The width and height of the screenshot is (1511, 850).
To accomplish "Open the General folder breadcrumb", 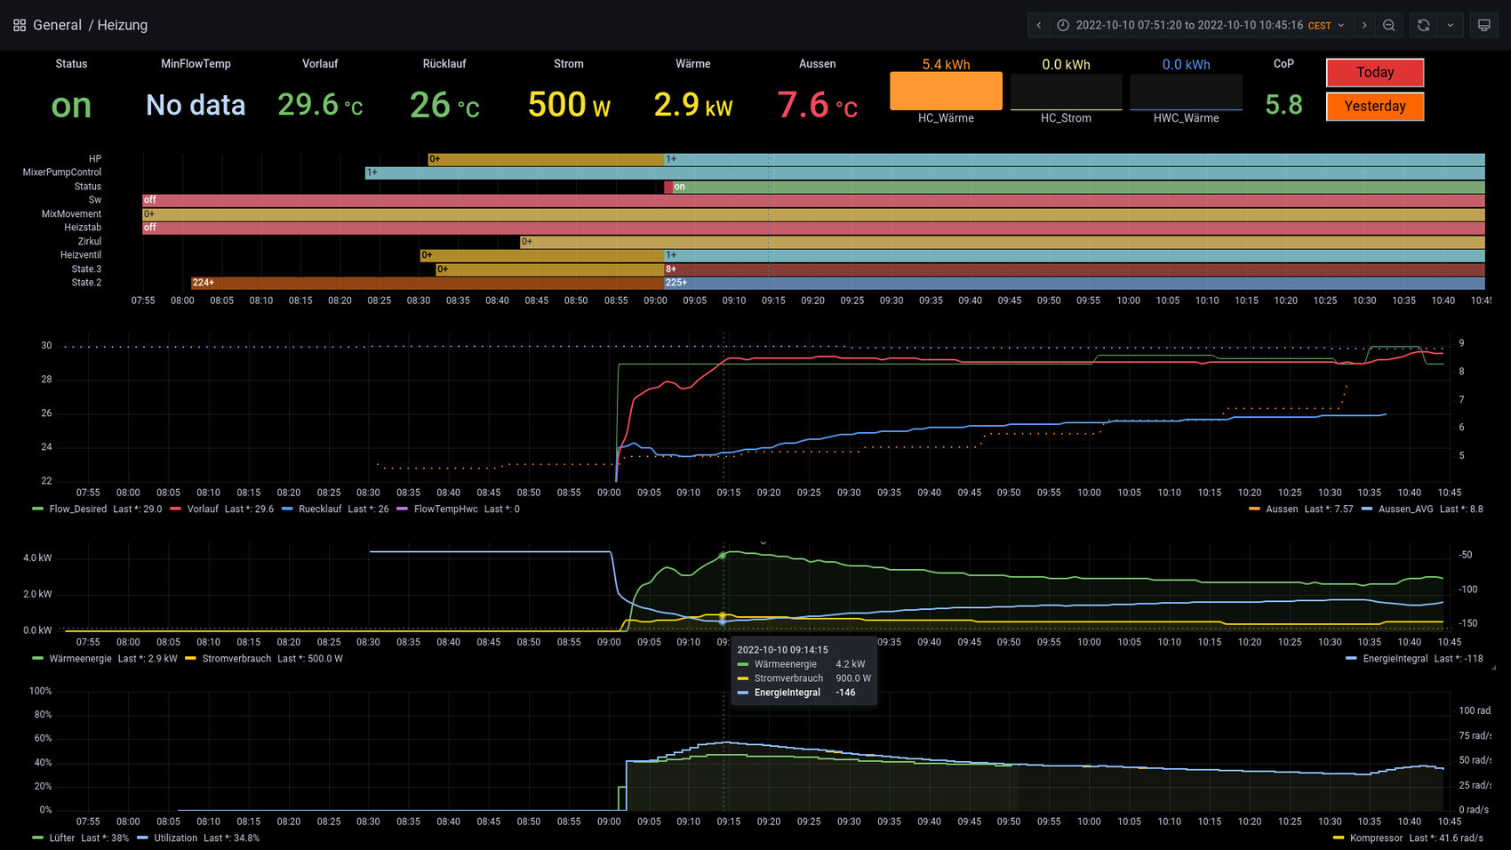I will click(x=57, y=25).
